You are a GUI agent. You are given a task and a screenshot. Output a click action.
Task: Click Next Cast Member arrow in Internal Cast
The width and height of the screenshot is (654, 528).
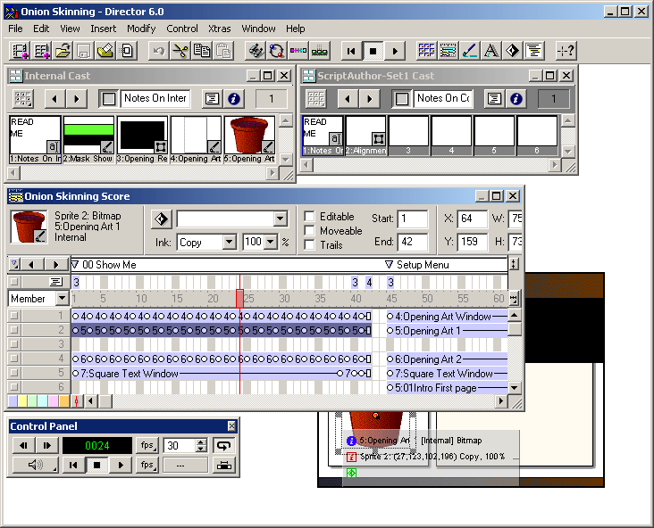76,99
